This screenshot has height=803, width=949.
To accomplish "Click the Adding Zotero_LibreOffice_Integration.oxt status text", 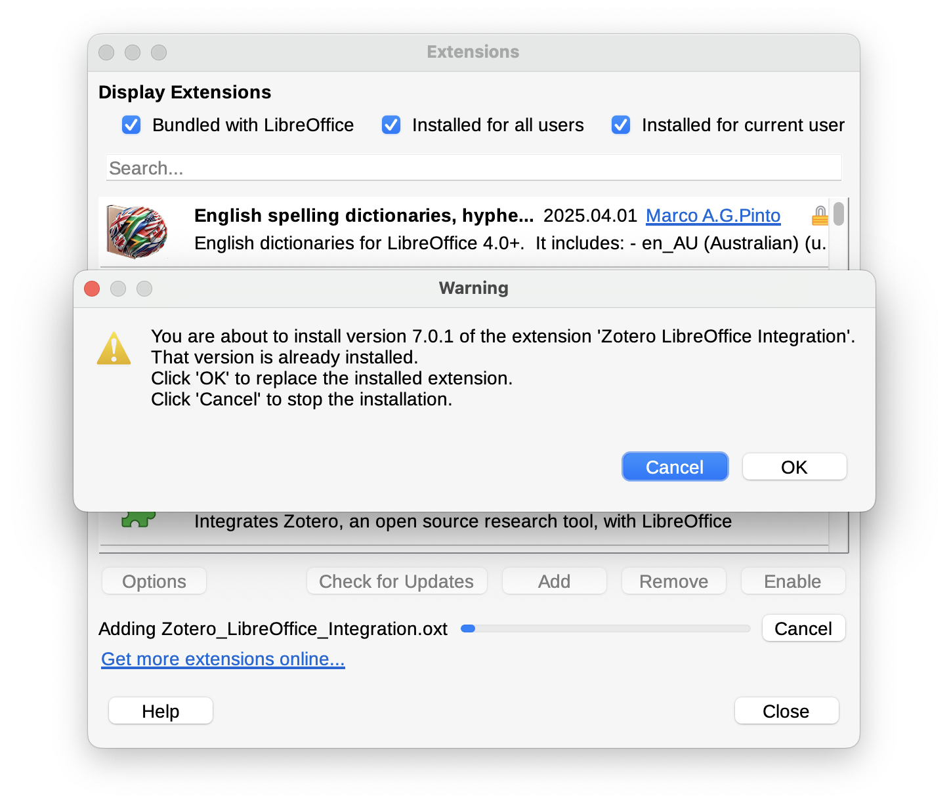I will [x=273, y=628].
